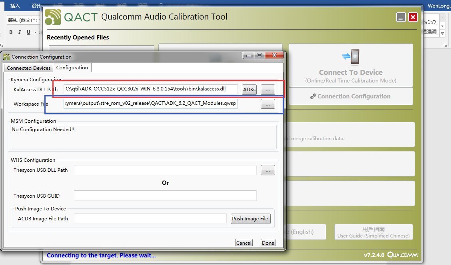Viewport: 451px width, 265px height.
Task: Open the 插入 tab in Word
Action: [15, 6]
